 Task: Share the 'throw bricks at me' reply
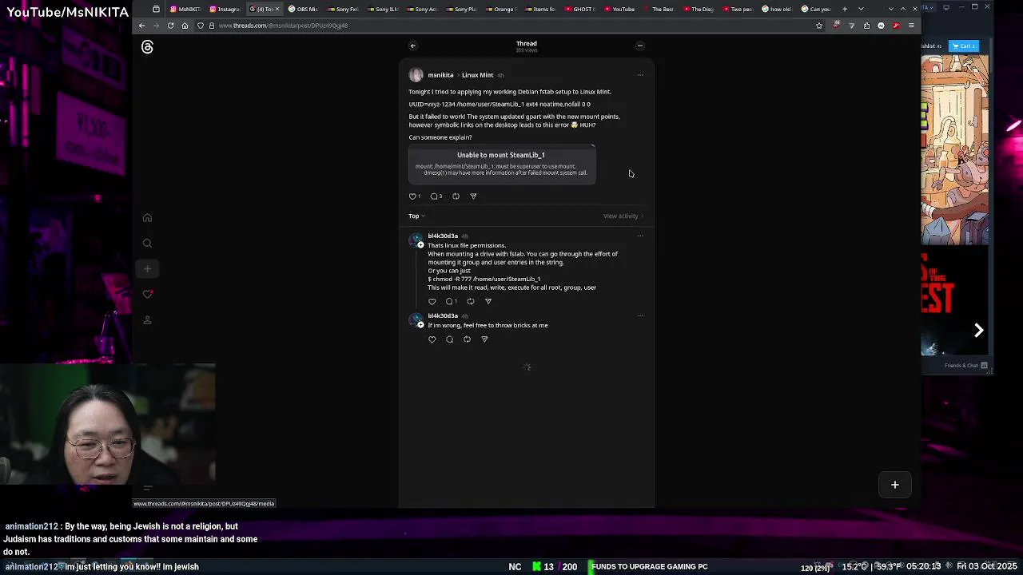(x=484, y=339)
